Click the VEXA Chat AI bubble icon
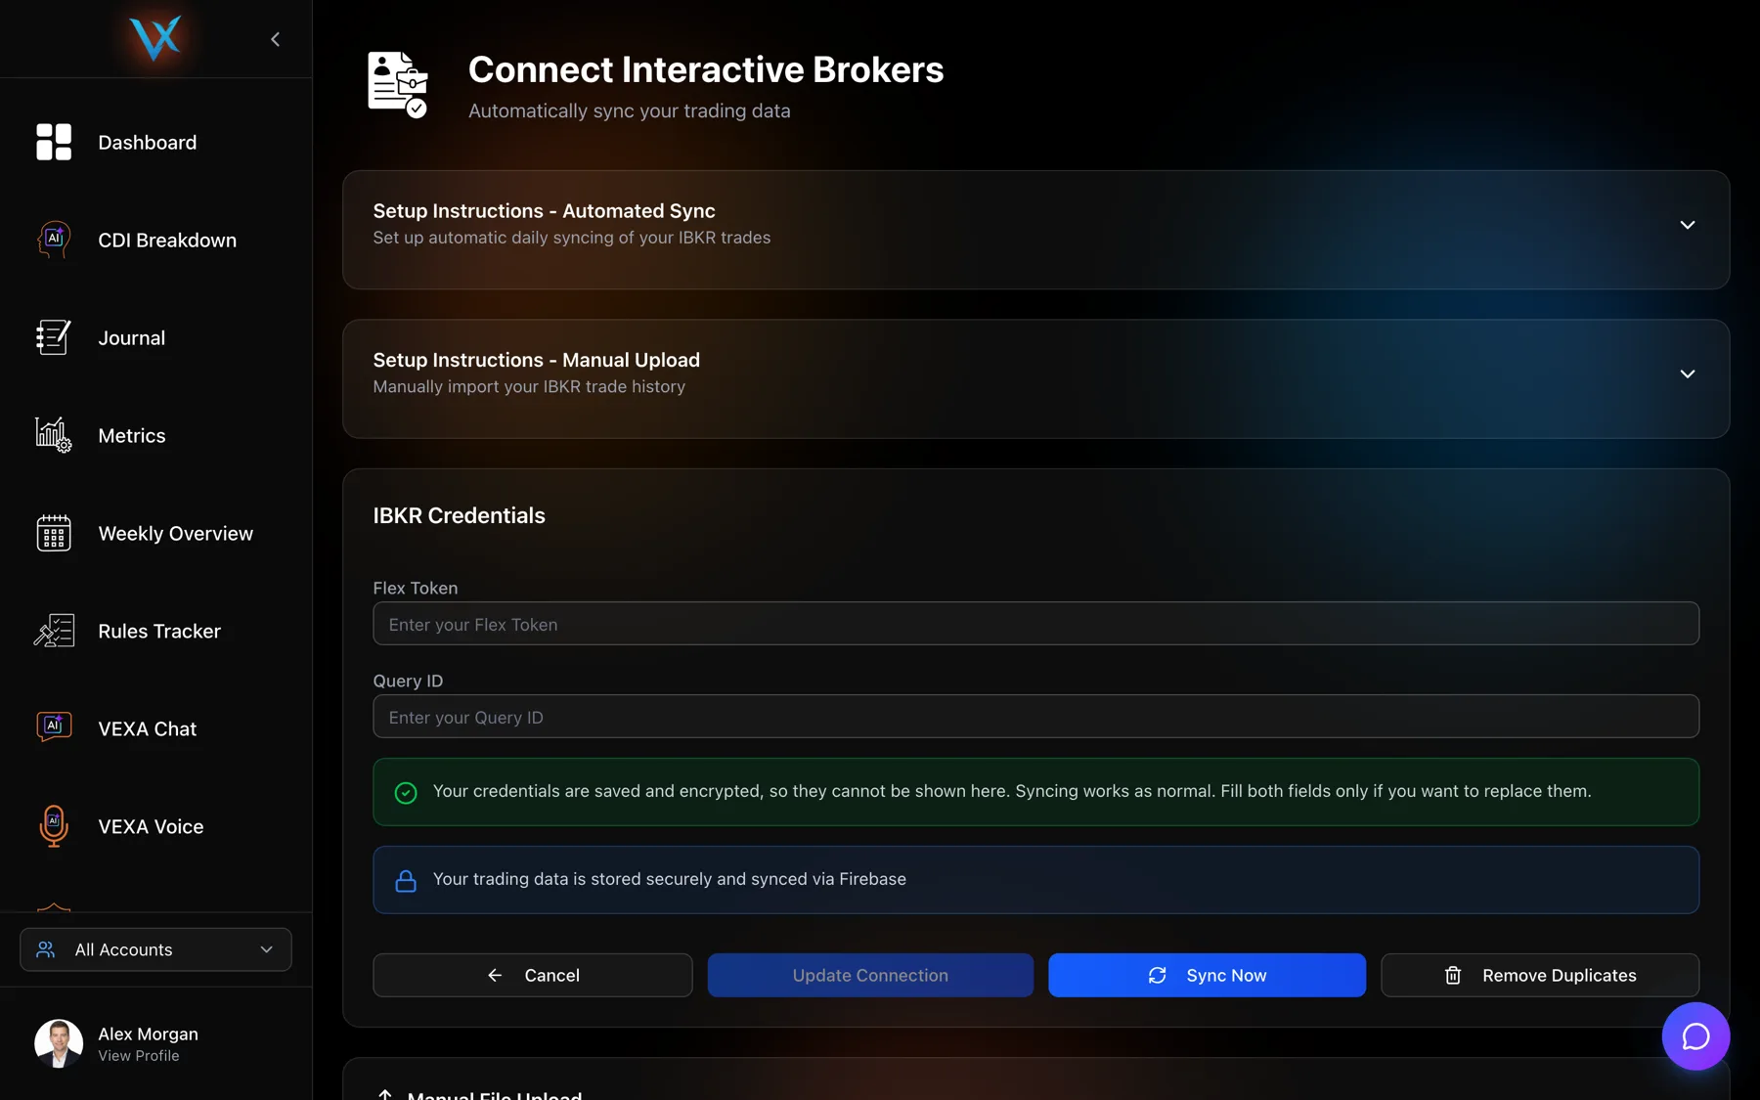 (54, 728)
